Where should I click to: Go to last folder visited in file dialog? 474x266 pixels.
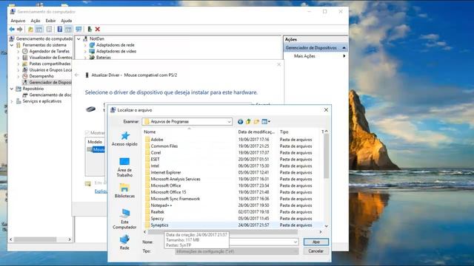240,121
